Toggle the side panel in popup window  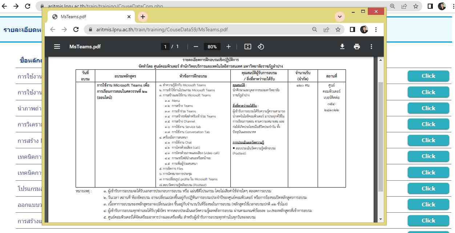click(x=352, y=29)
